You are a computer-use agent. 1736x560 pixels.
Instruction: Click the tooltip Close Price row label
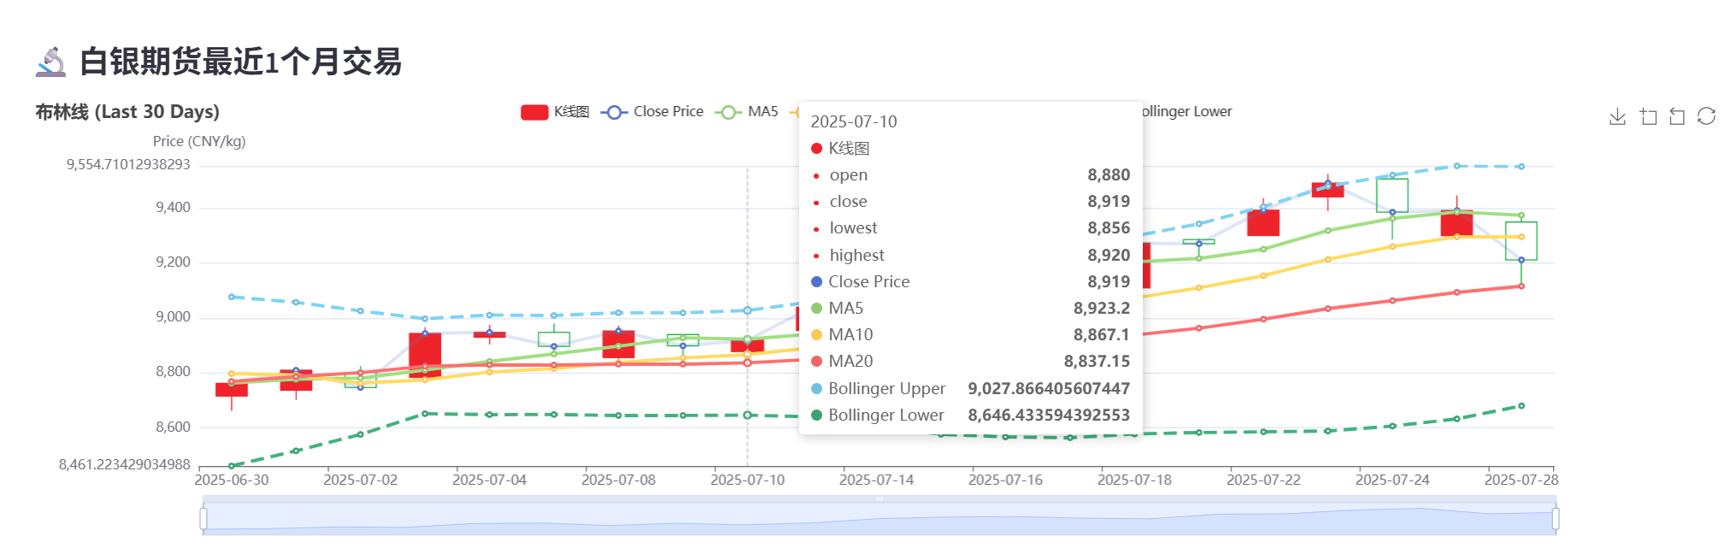click(868, 282)
